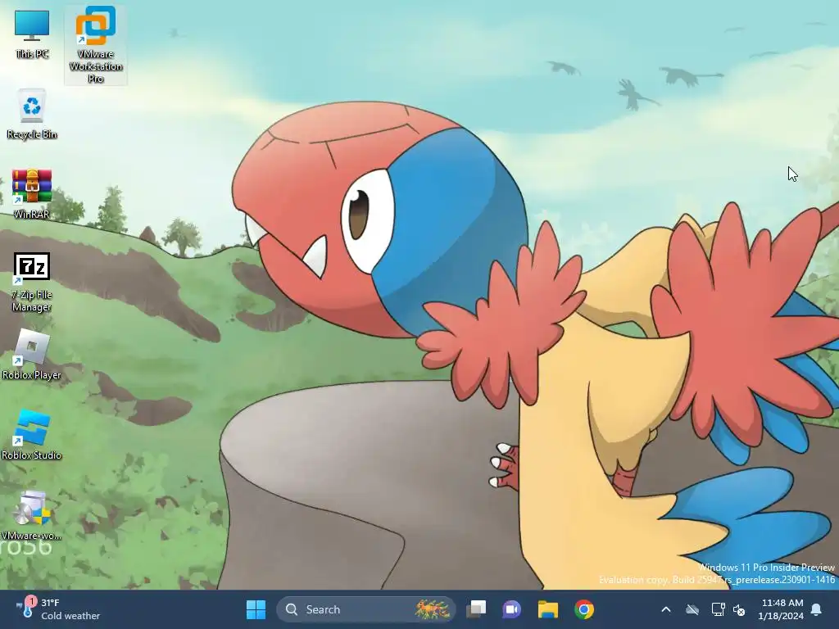Open Task View from the taskbar

(476, 609)
